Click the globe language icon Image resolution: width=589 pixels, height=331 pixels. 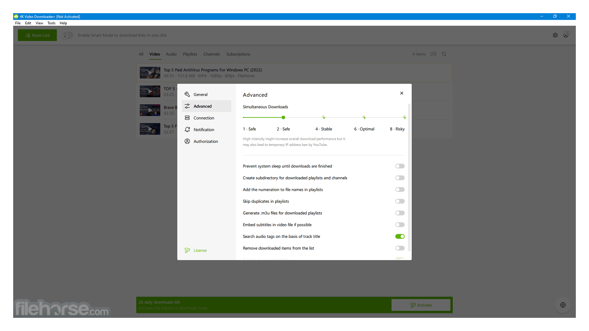coord(563,305)
